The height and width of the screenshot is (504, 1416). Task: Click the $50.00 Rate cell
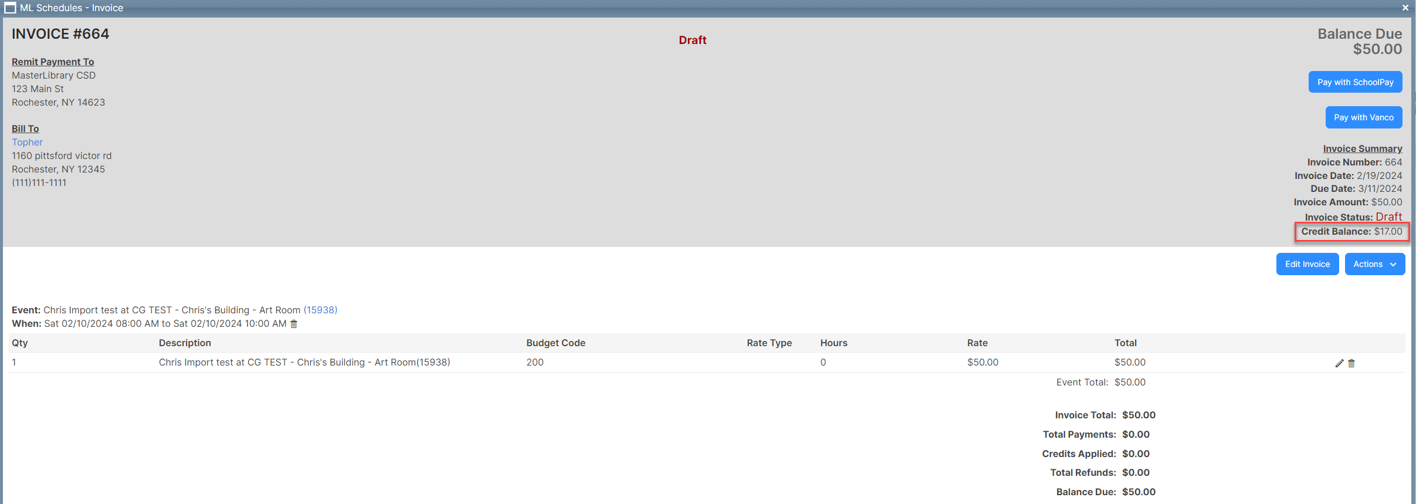(983, 362)
